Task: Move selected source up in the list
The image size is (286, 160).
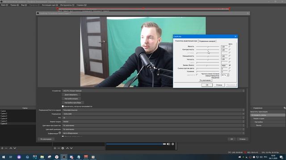Action: 67,148
